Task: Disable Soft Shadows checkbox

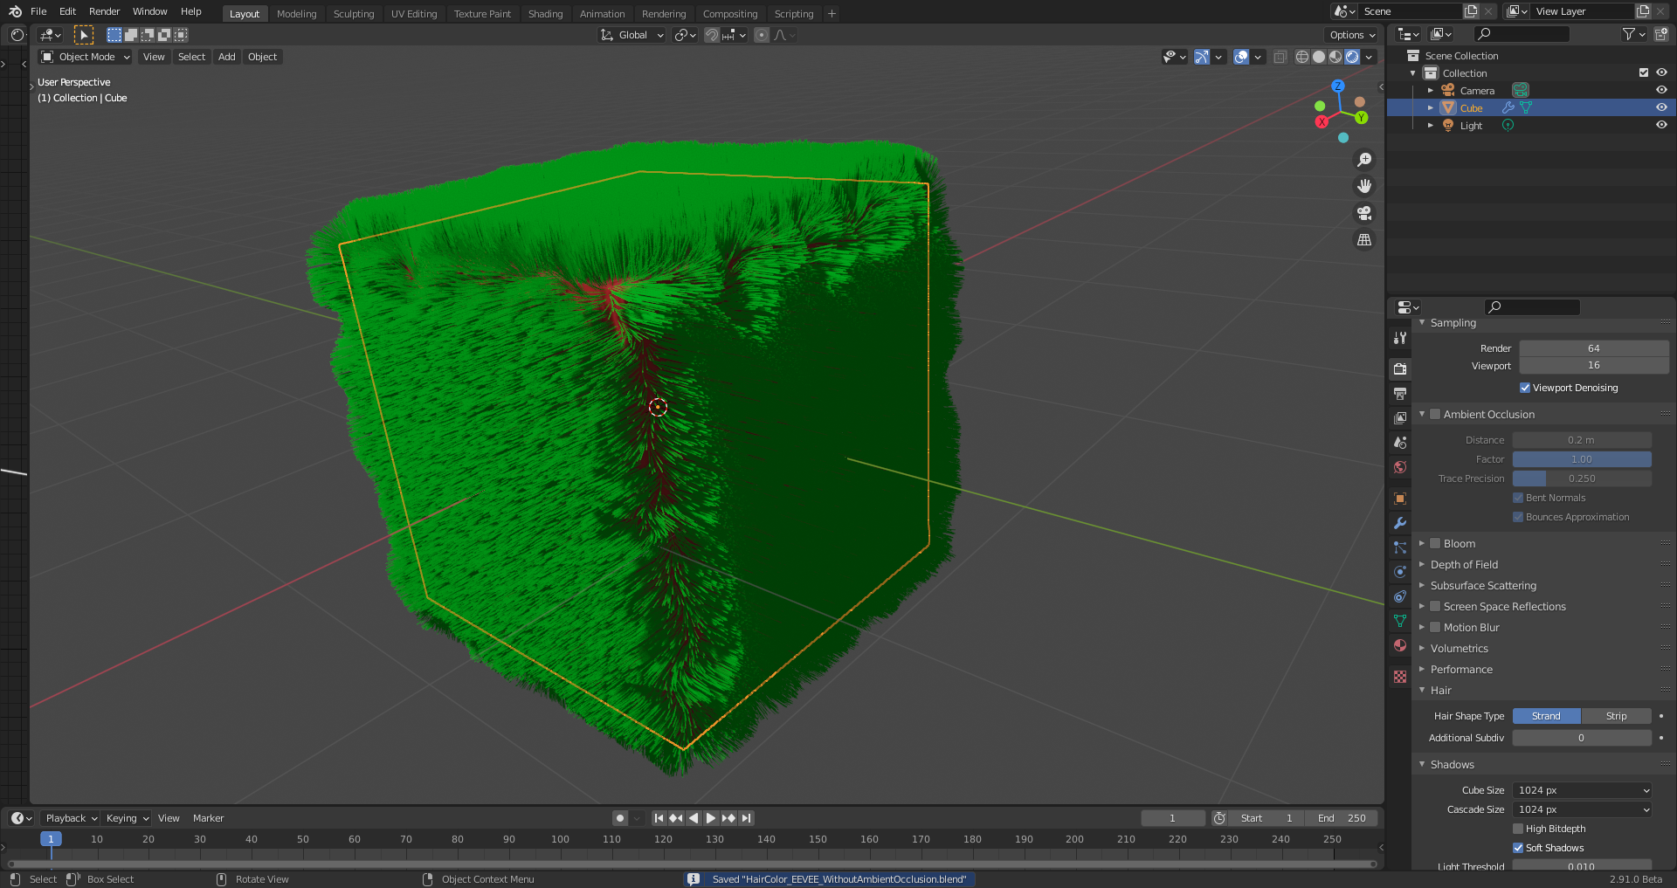Action: coord(1518,848)
